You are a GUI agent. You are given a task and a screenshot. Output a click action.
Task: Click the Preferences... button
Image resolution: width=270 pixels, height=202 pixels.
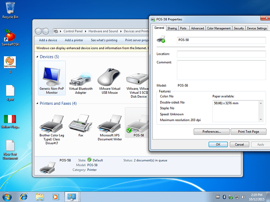click(212, 132)
